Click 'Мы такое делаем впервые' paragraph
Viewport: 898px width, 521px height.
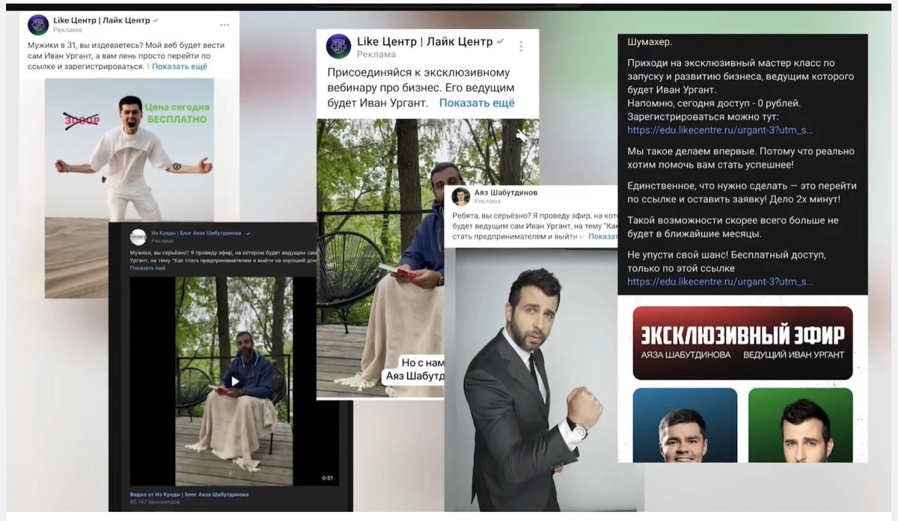point(740,158)
